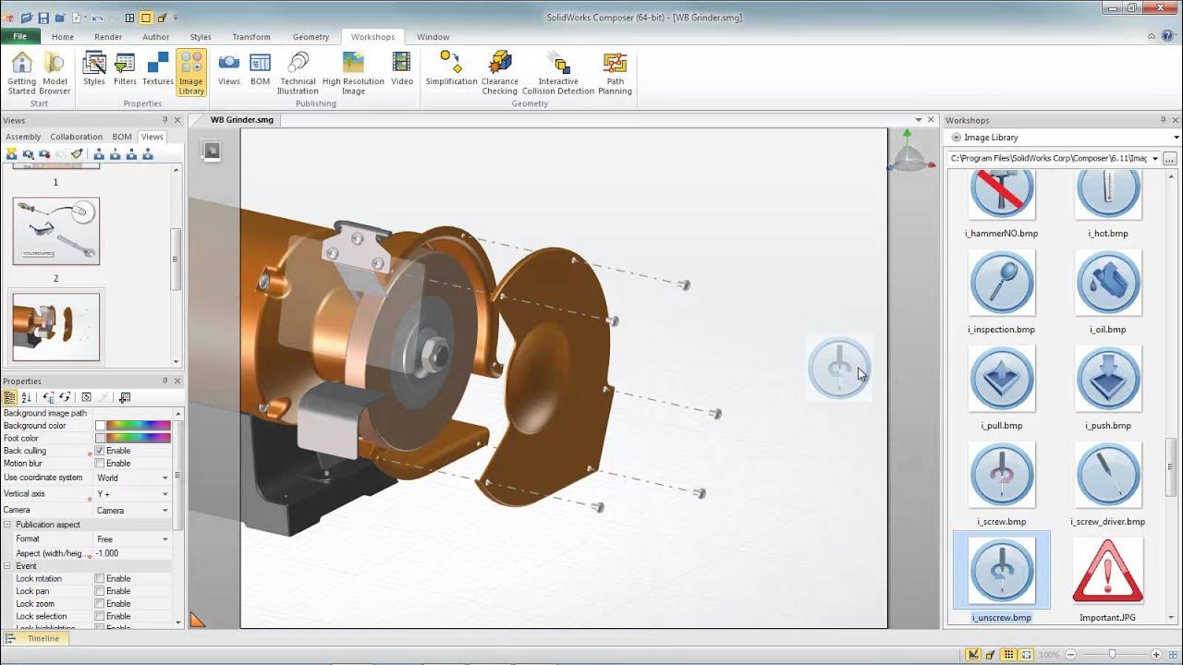
Task: Select i_hot.bmp image
Action: pos(1108,196)
